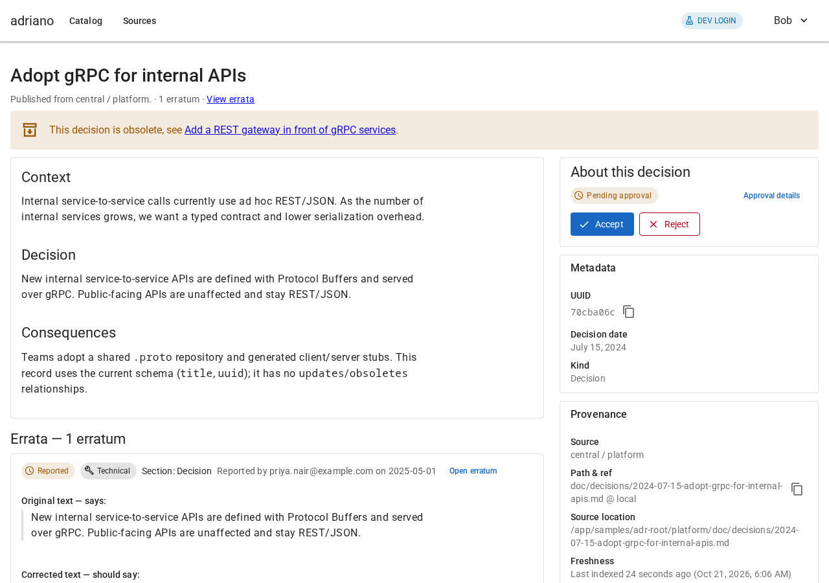Click the UUID value 70cba06c
This screenshot has height=583, width=829.
click(593, 312)
